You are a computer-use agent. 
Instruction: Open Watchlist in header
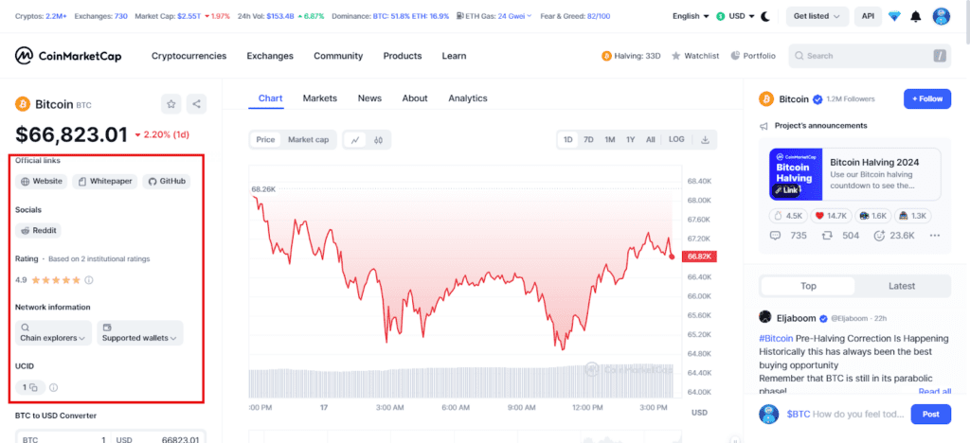(695, 56)
